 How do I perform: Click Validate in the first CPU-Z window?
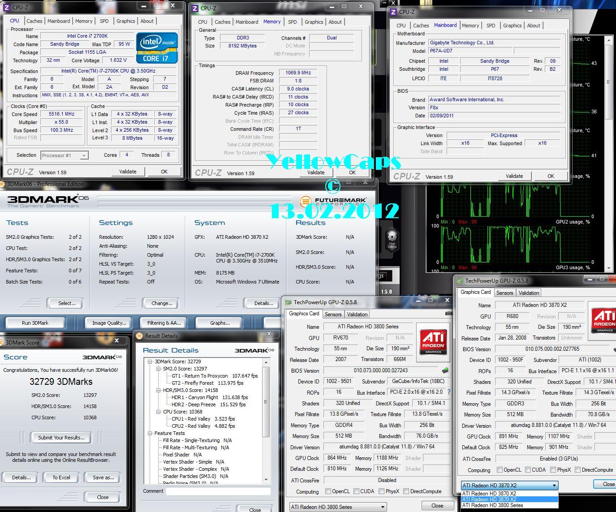128,172
